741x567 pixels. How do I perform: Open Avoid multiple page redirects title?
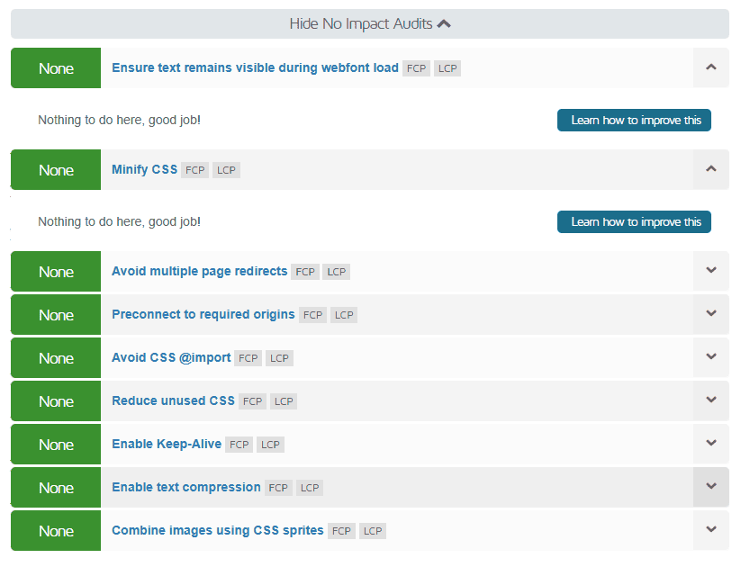click(x=199, y=271)
